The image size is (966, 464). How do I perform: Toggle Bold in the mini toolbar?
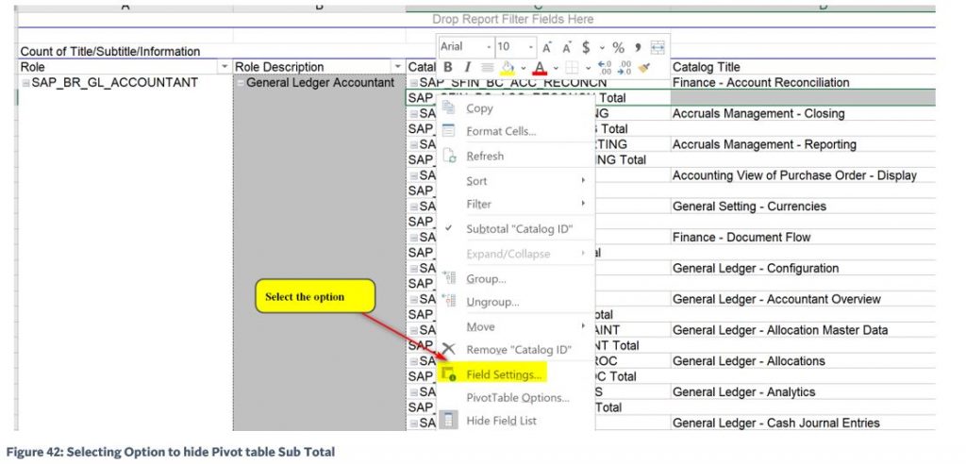[448, 67]
